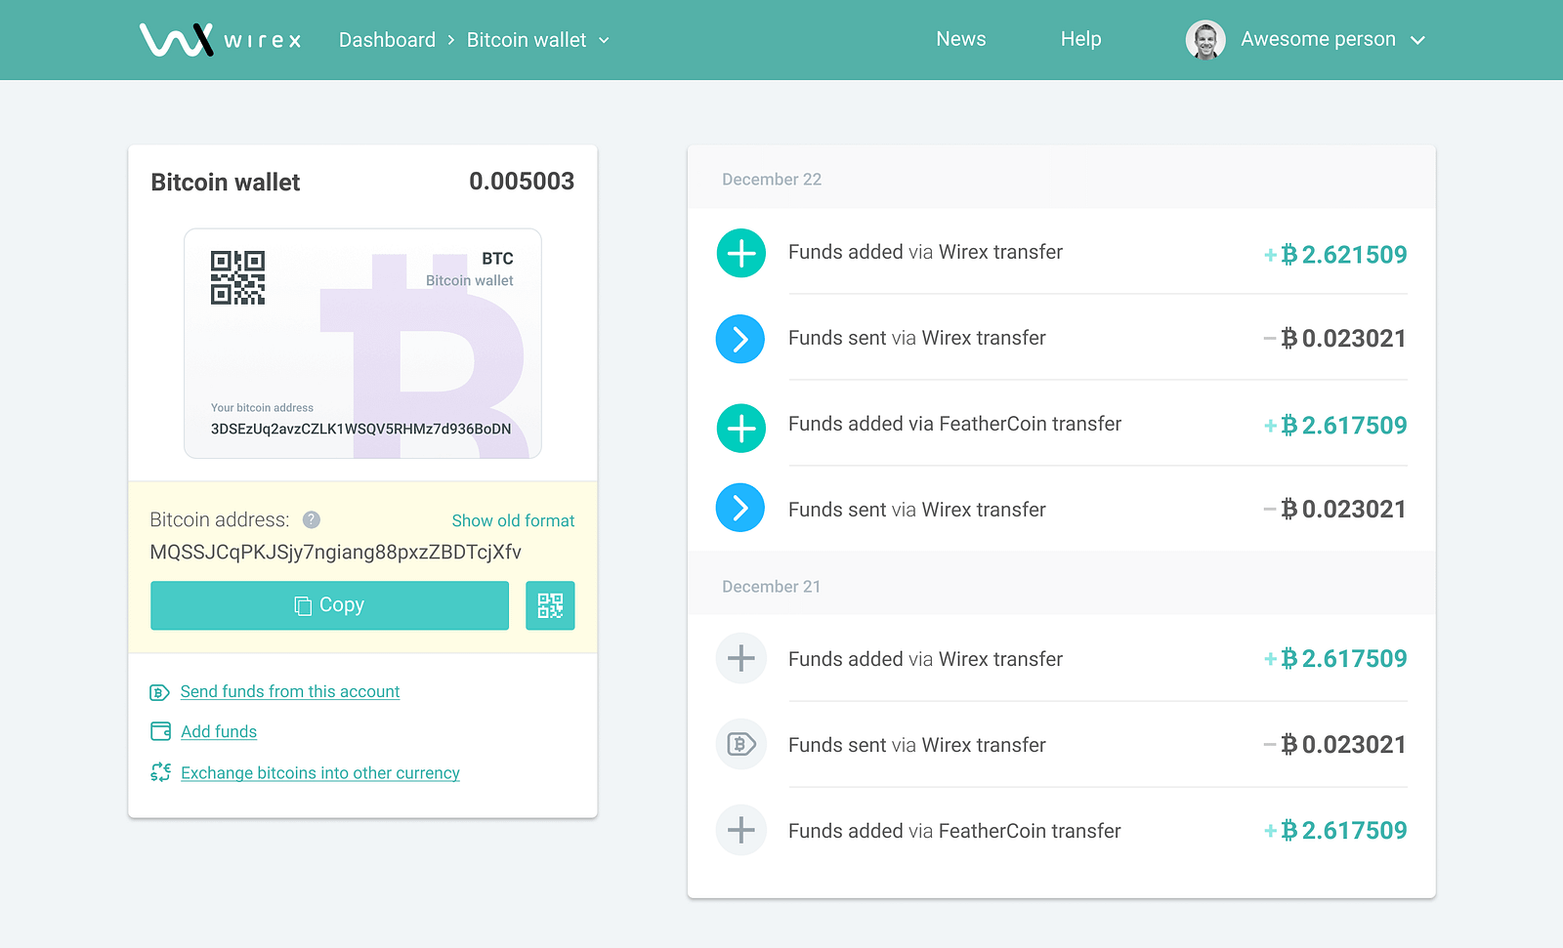Open the Add funds link
1563x948 pixels.
219,731
